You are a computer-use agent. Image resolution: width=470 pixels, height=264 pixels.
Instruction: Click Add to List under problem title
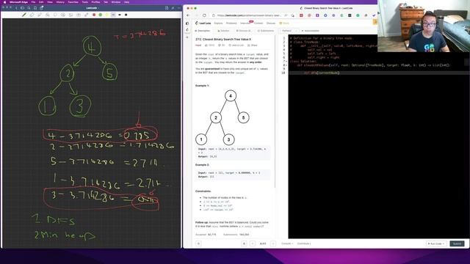(x=236, y=45)
